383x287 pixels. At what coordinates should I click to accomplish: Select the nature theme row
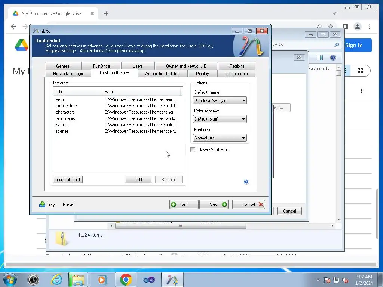click(x=117, y=125)
